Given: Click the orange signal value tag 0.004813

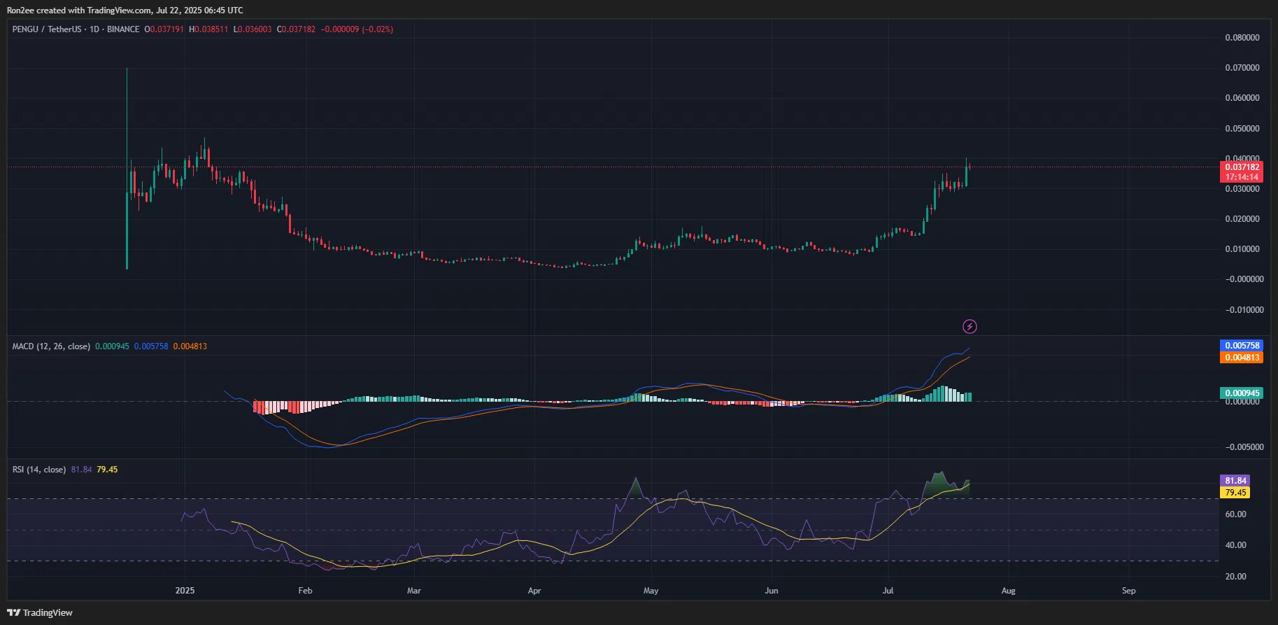Looking at the screenshot, I should click(1241, 358).
